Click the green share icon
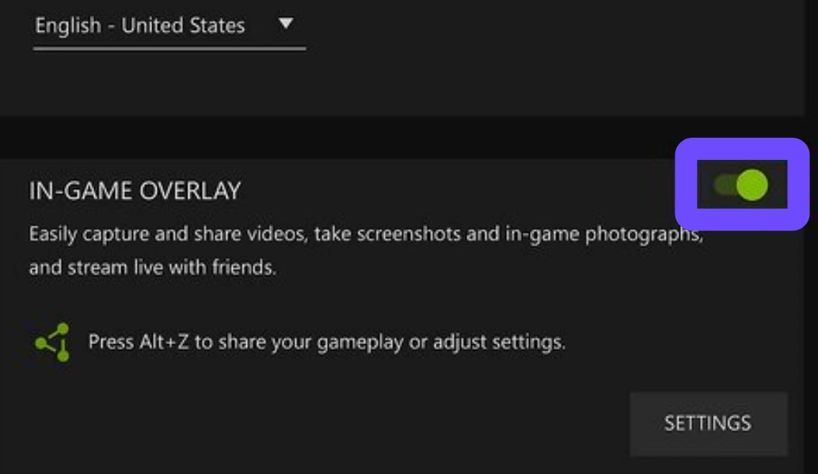 click(52, 343)
